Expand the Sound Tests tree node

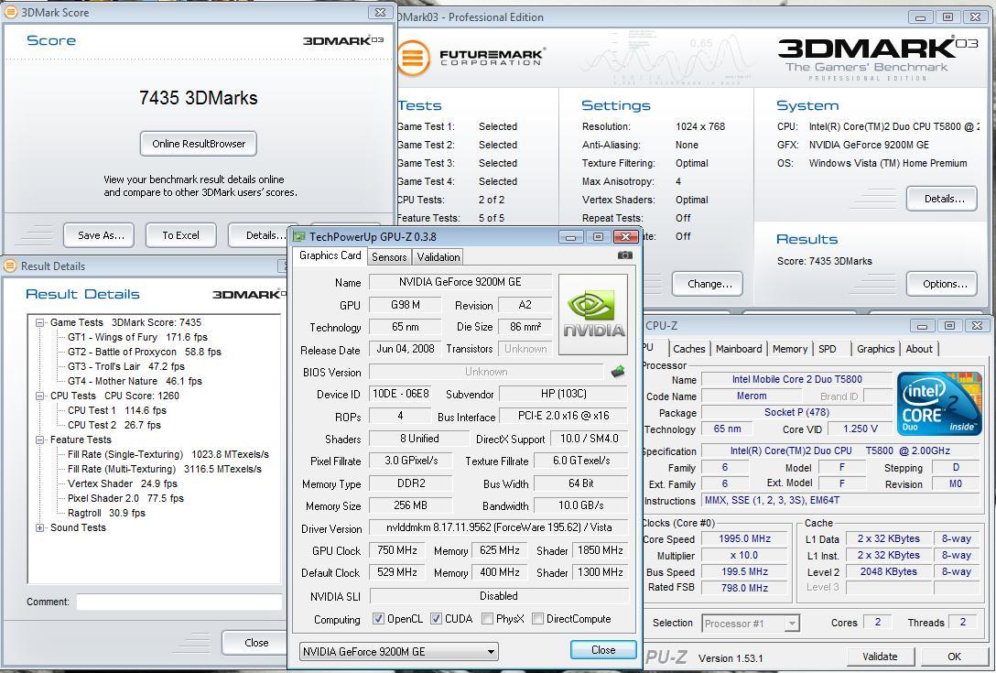point(40,527)
